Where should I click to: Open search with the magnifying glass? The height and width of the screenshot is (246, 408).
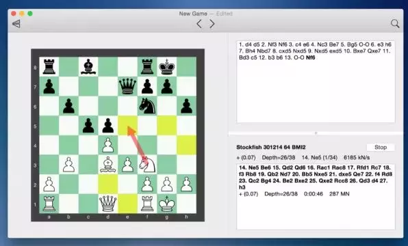pyautogui.click(x=395, y=24)
